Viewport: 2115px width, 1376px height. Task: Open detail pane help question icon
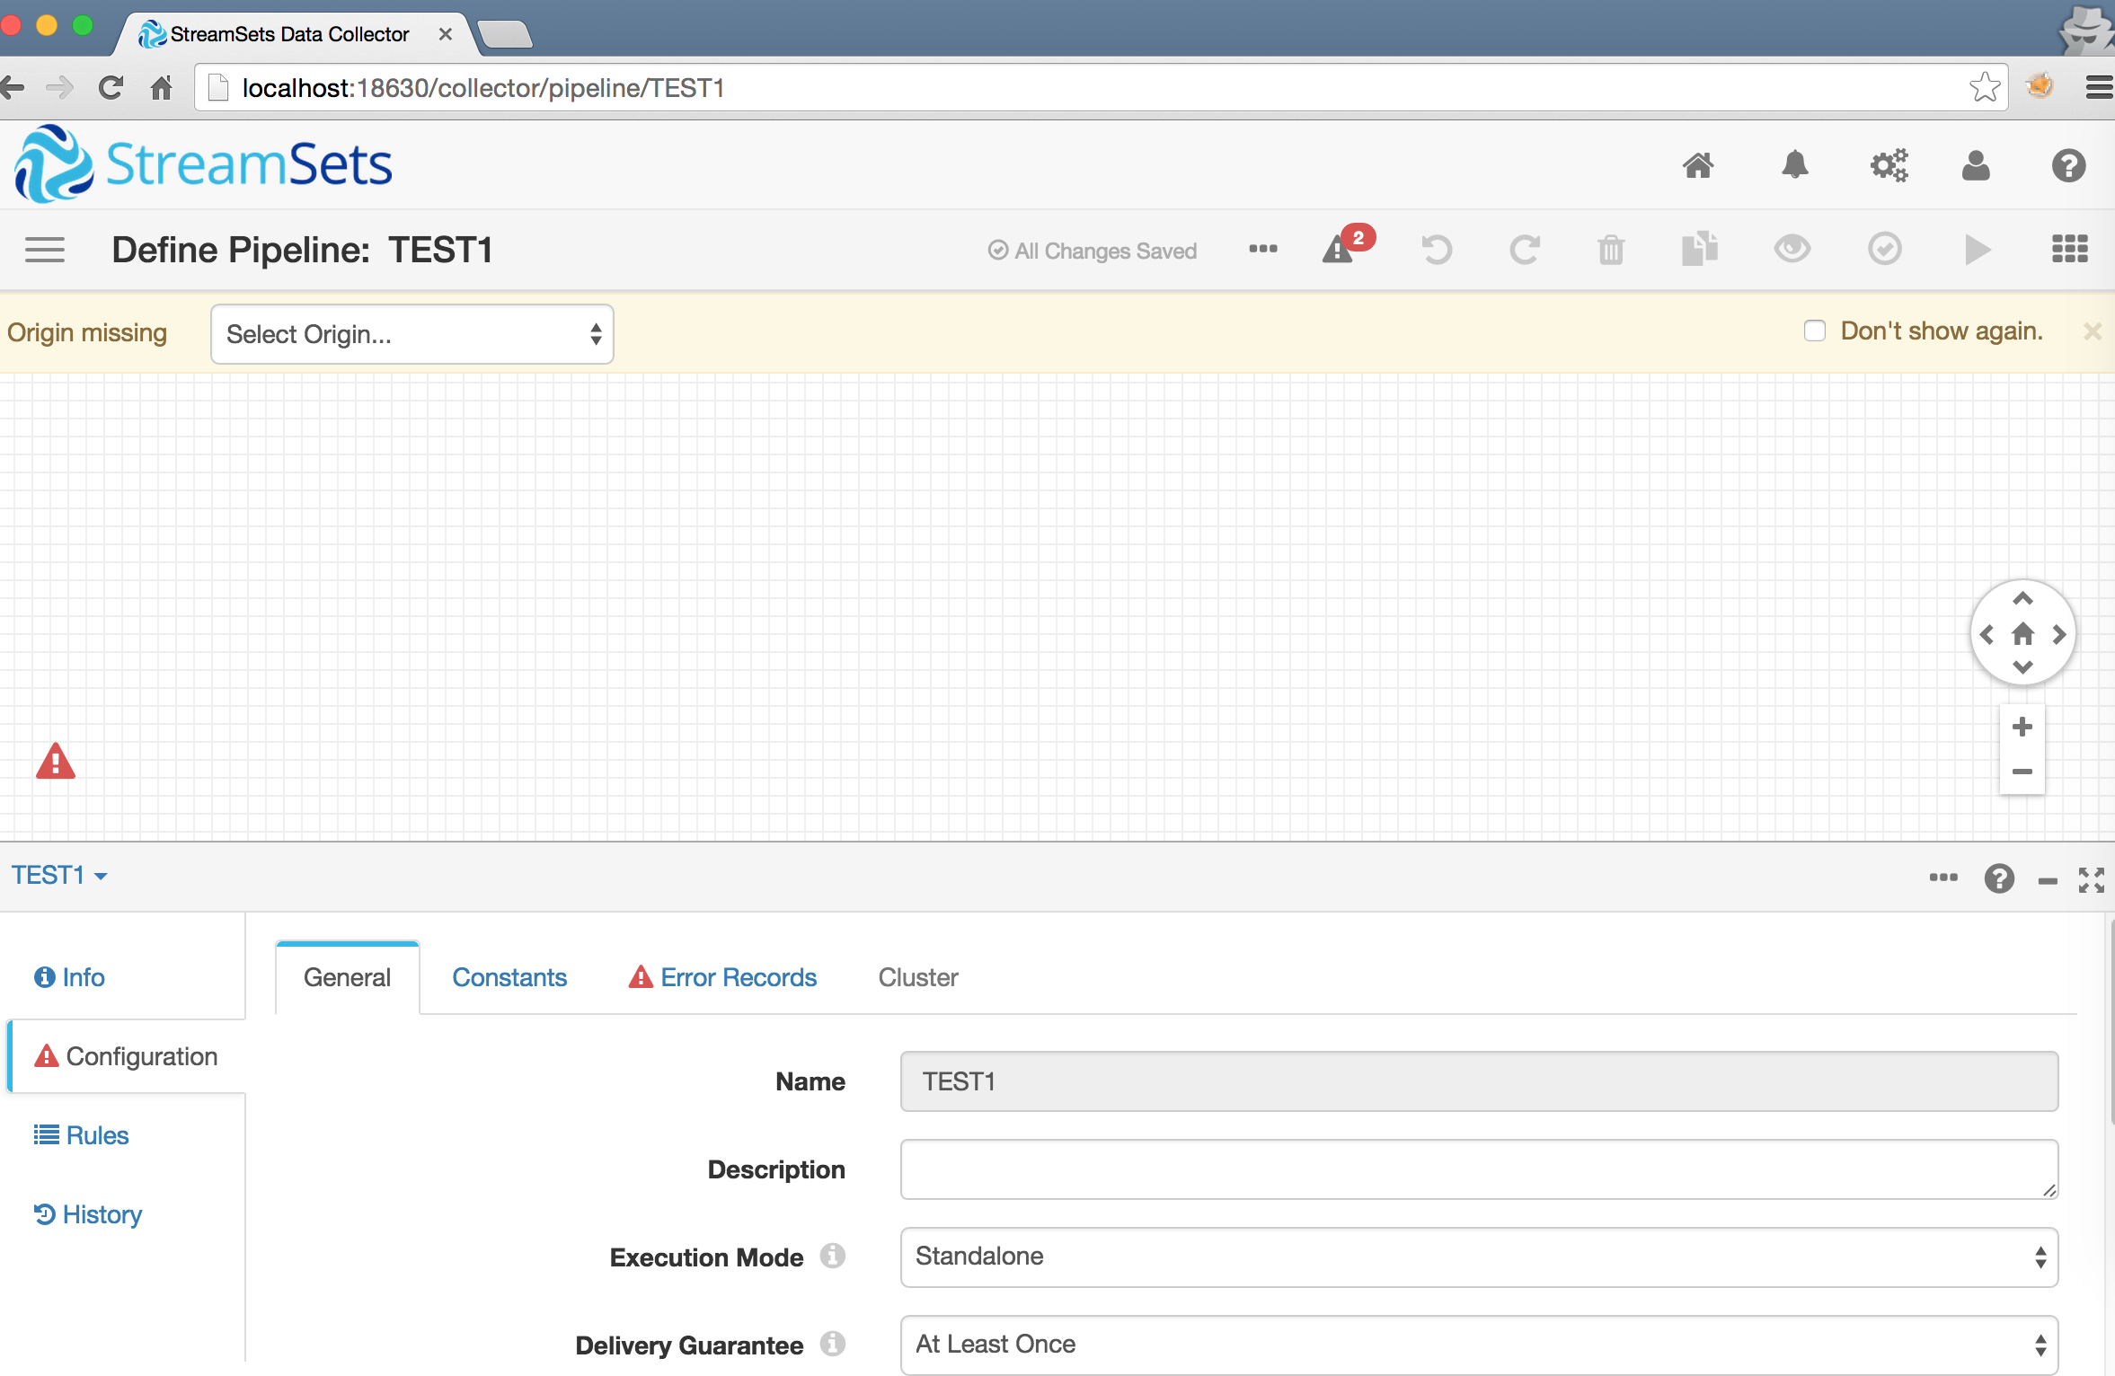[1999, 878]
